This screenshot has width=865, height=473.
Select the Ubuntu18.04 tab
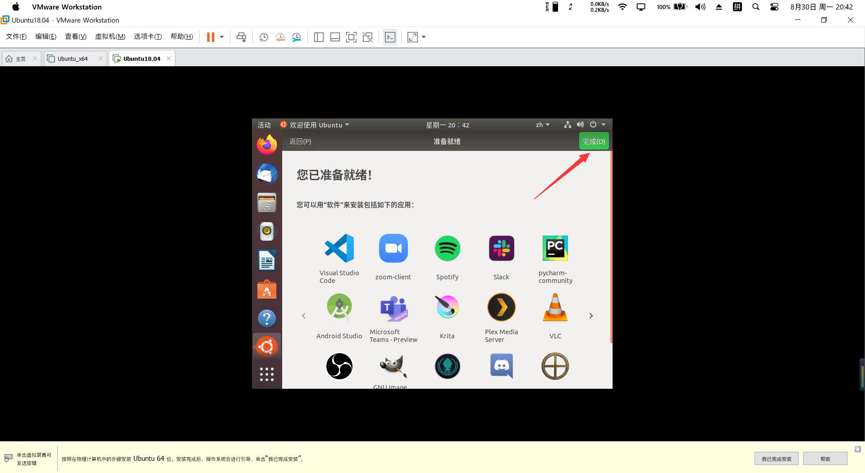pos(142,59)
